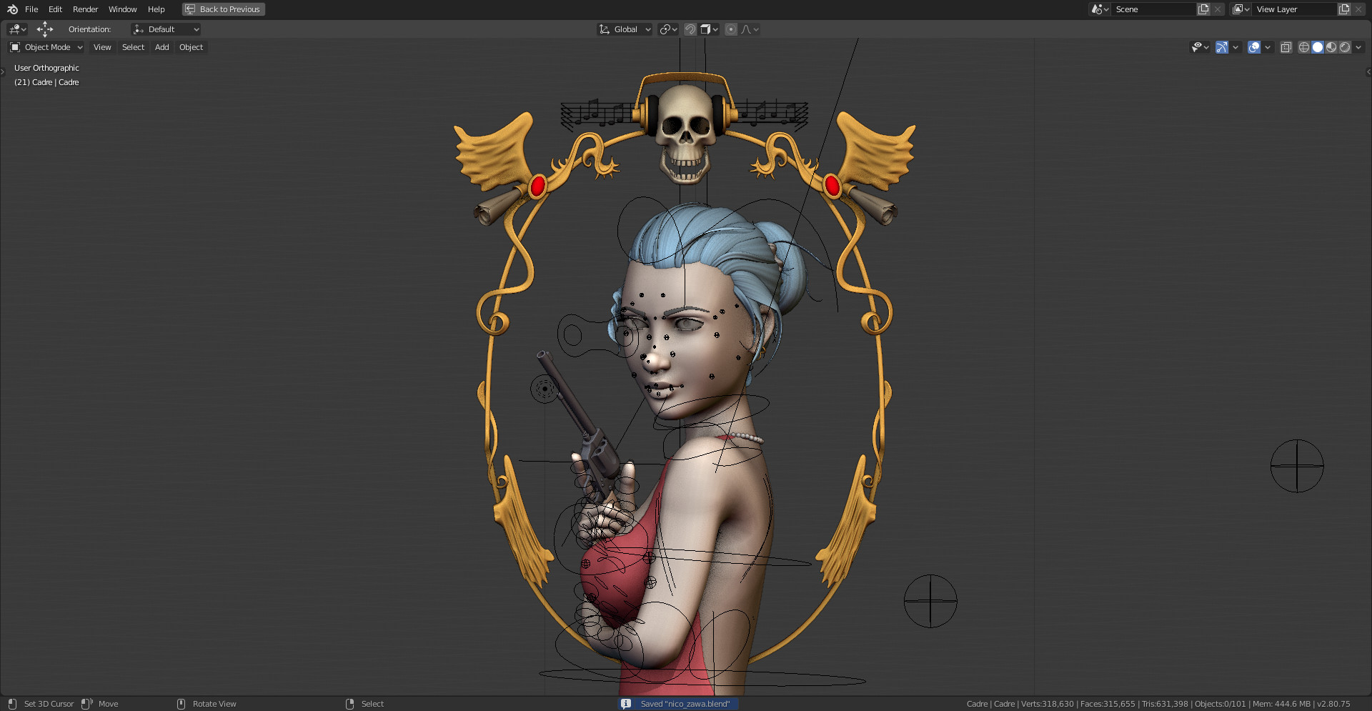
Task: Click the left mouse icon beside Set 3D Cursor
Action: [12, 704]
